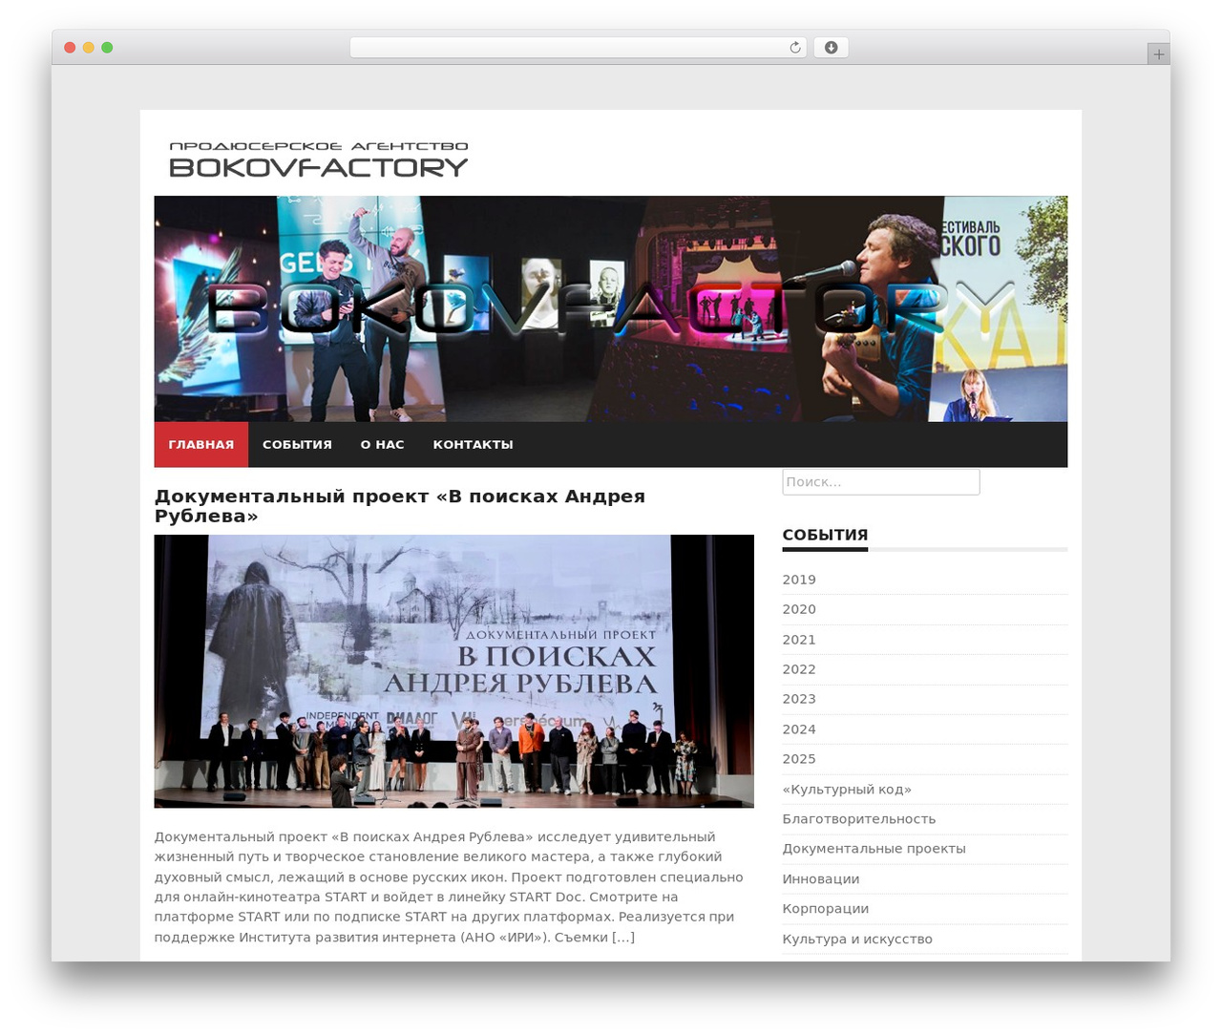Maximize the browser with the green button
Screen dimensions: 1222x1035
(107, 48)
